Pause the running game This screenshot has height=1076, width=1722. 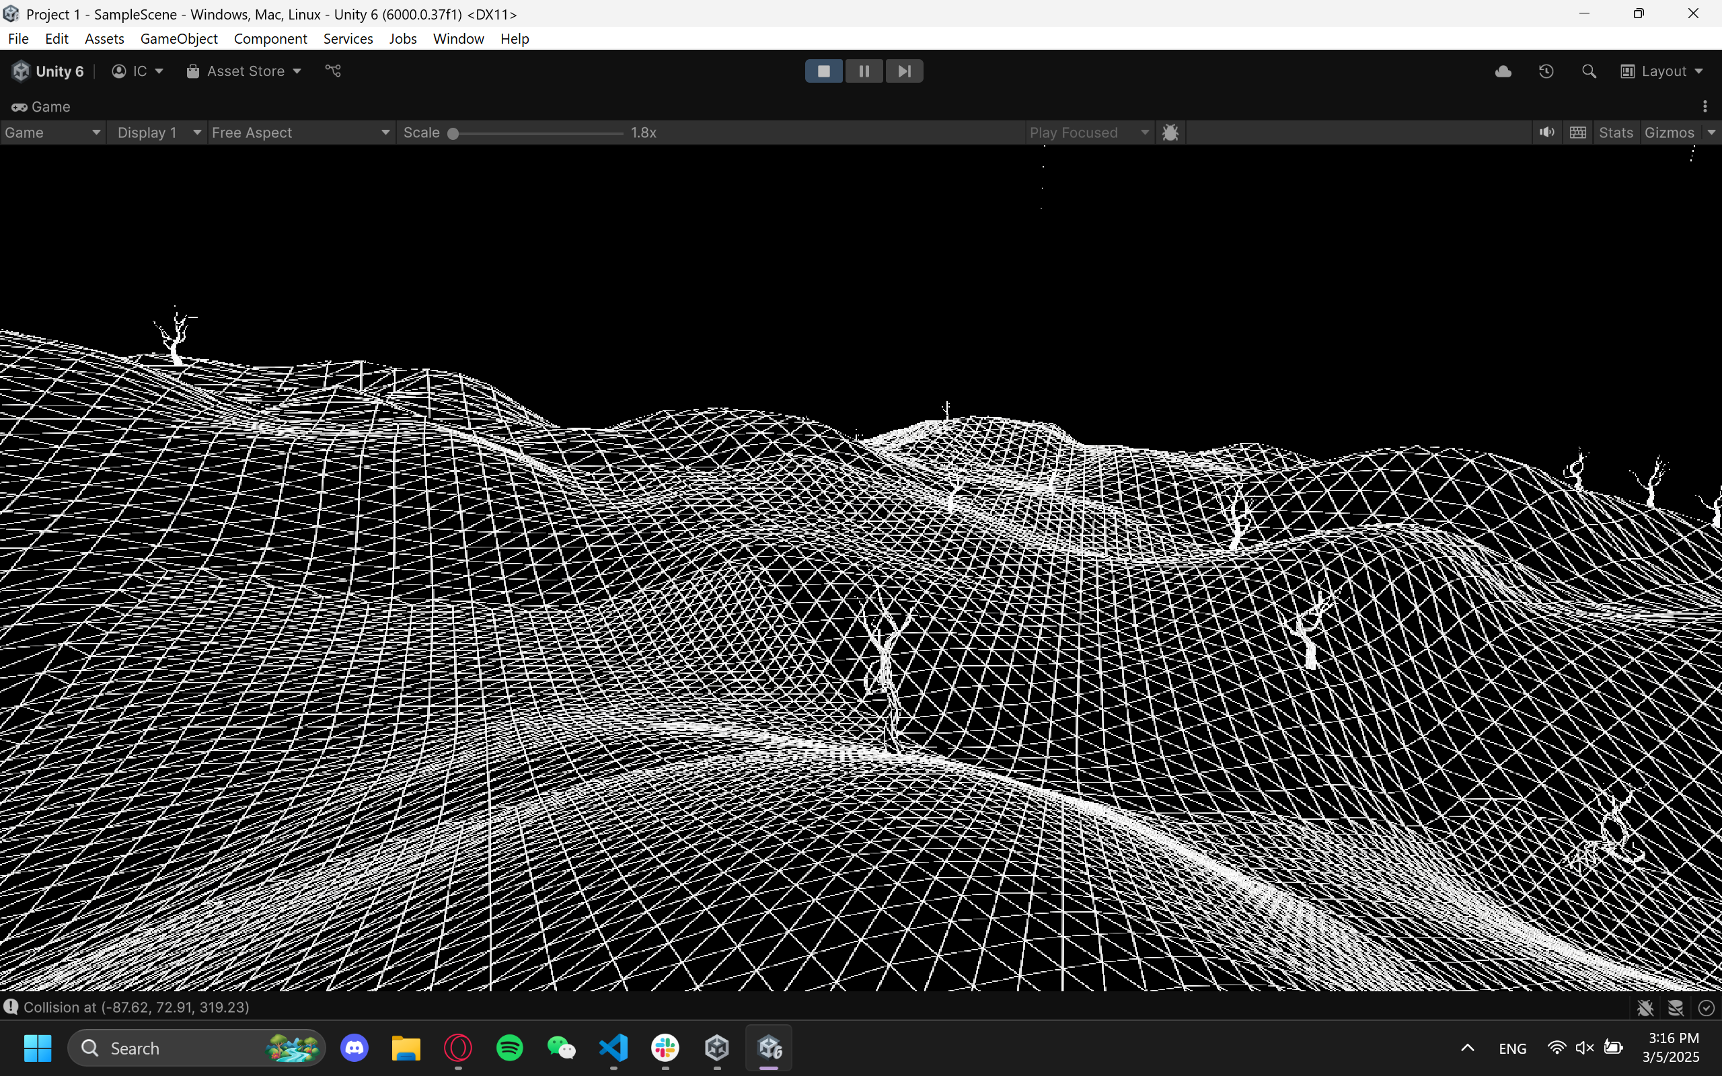coord(864,71)
